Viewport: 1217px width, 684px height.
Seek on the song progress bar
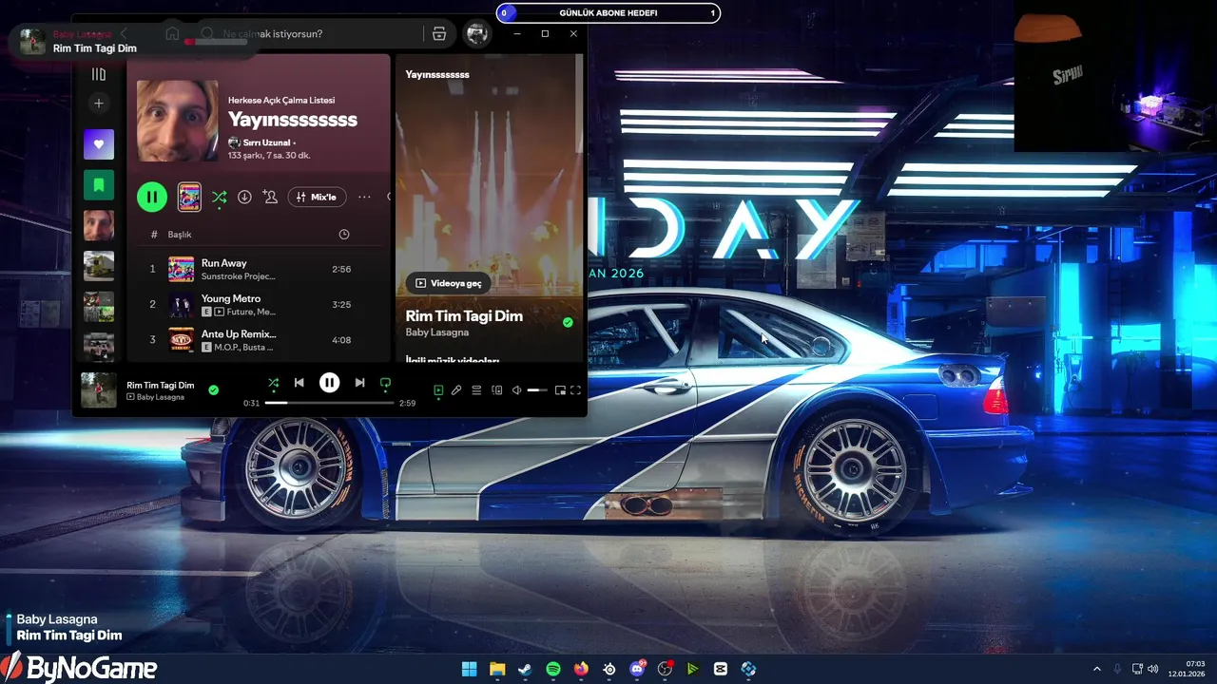(x=329, y=403)
